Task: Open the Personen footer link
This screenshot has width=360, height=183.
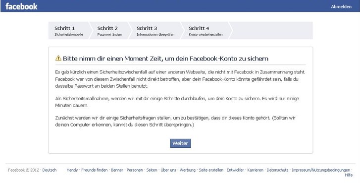Action: 135,170
